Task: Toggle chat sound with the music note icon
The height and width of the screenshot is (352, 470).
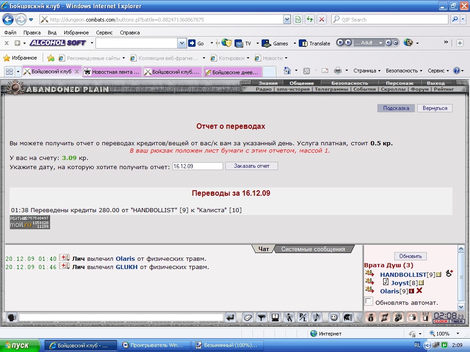Action: [x=317, y=317]
